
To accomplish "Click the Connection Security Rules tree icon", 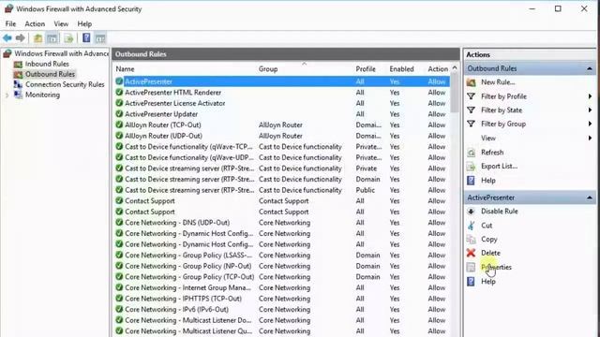I will [x=18, y=84].
